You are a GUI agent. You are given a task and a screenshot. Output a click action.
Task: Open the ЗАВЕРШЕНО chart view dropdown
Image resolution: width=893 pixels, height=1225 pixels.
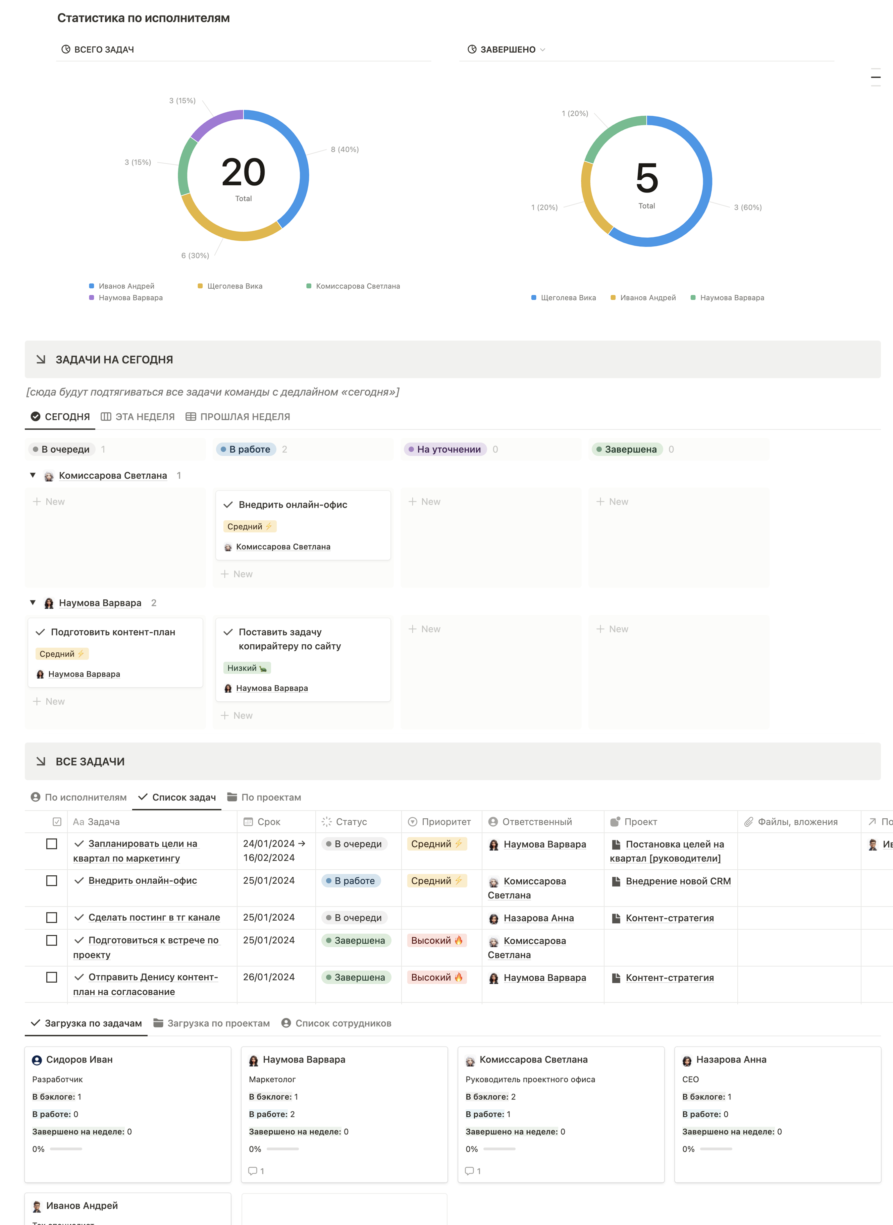tap(543, 50)
